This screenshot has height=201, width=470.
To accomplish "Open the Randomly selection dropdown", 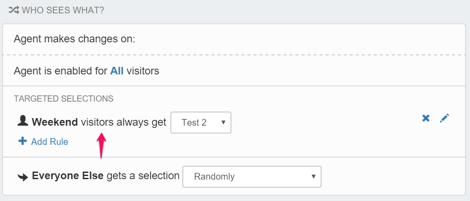I will tap(252, 176).
